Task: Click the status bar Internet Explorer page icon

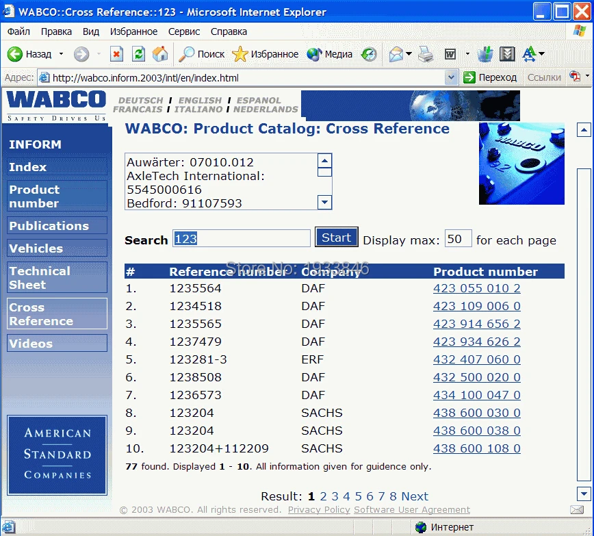Action: (8, 527)
